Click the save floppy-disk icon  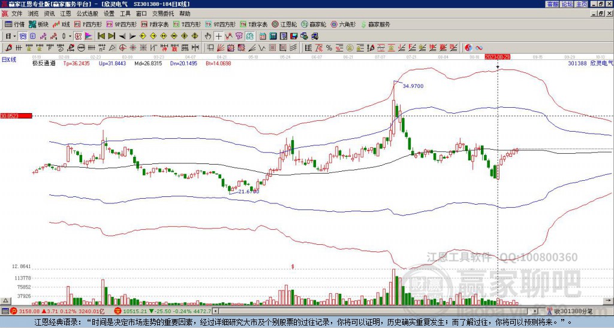tap(294, 37)
